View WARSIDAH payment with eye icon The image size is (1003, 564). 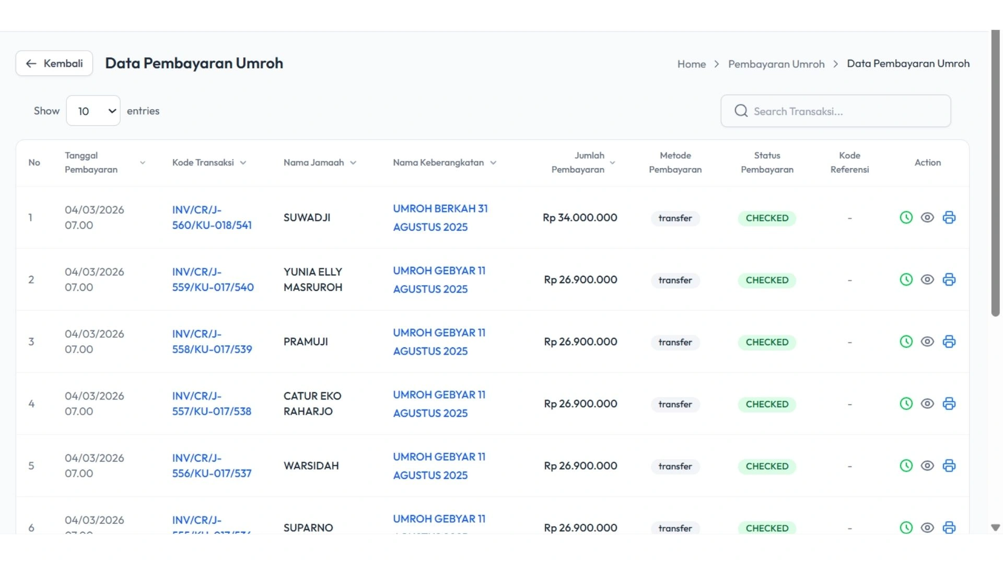[x=927, y=466]
